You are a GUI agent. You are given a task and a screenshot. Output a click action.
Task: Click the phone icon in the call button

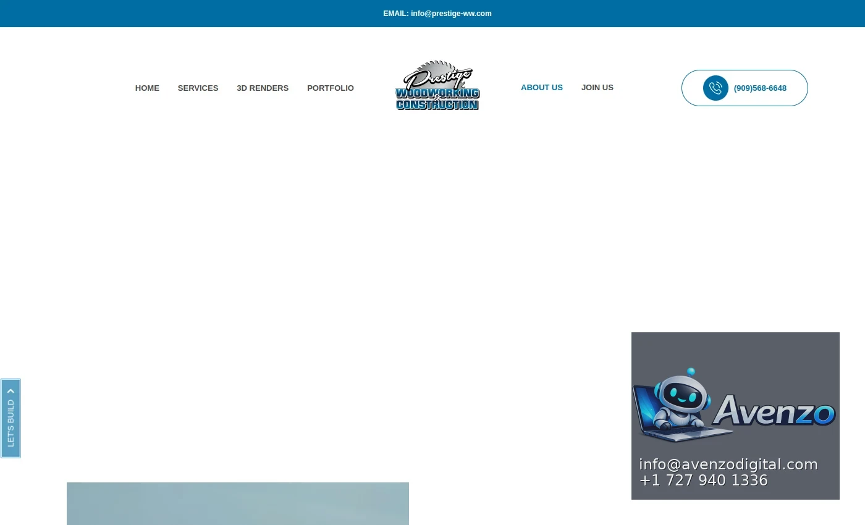(x=715, y=88)
